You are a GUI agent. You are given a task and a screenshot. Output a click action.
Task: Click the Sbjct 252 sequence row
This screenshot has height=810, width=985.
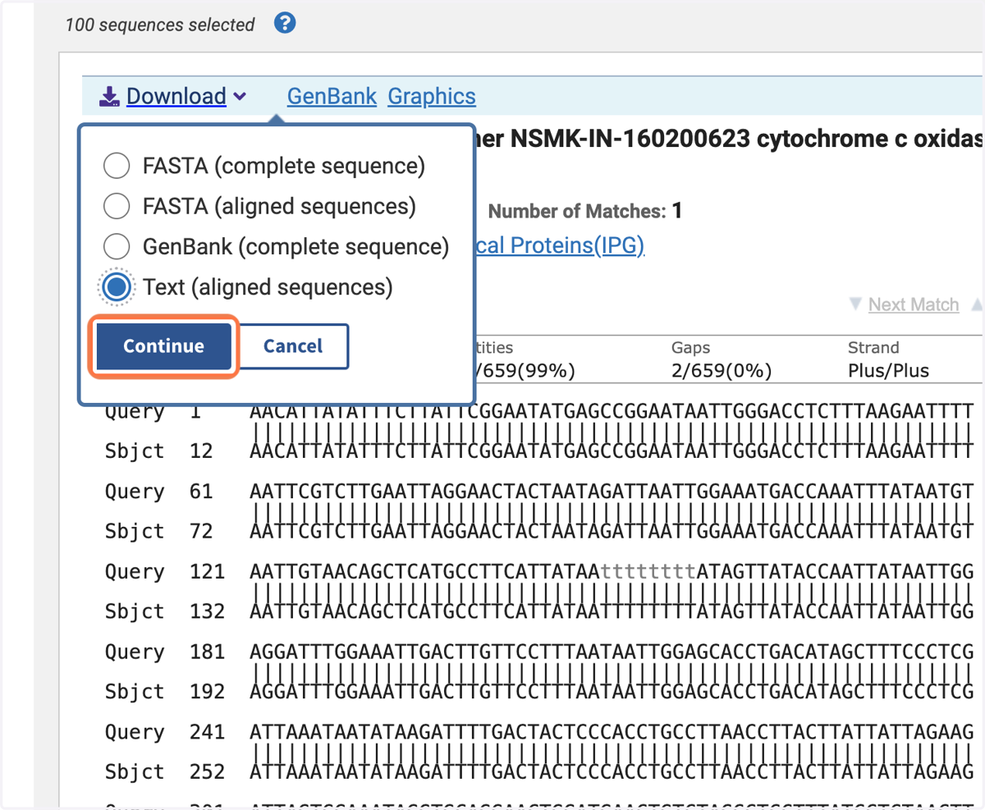[x=538, y=772]
